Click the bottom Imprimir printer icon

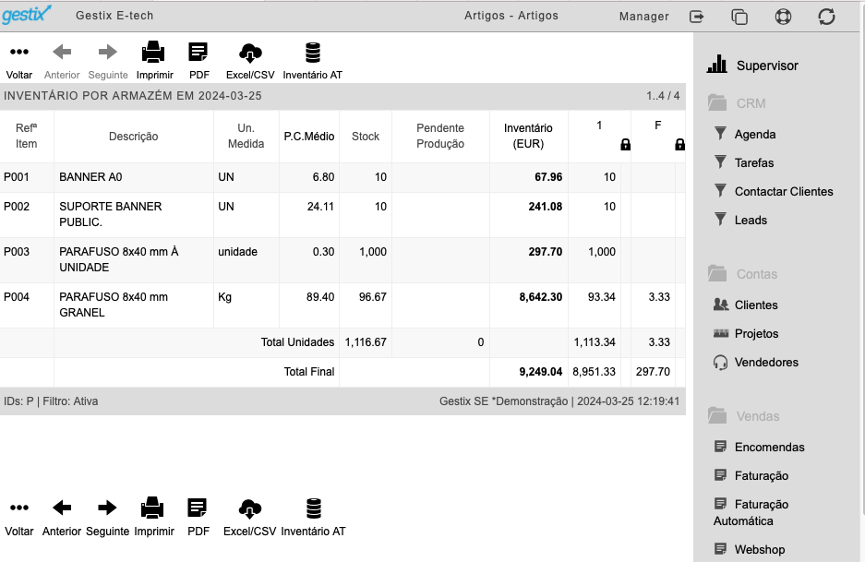coord(152,508)
